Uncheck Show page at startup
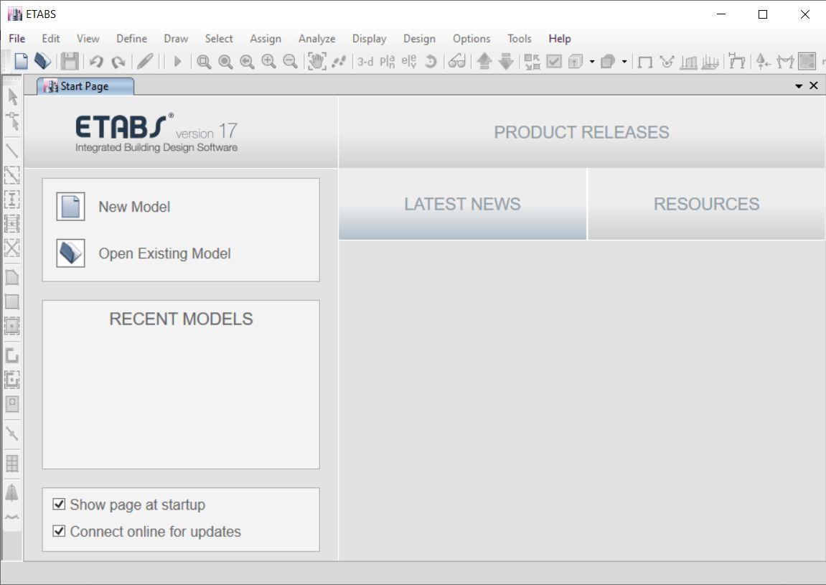826x585 pixels. point(59,504)
